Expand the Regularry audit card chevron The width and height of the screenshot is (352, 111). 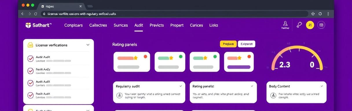[181, 86]
